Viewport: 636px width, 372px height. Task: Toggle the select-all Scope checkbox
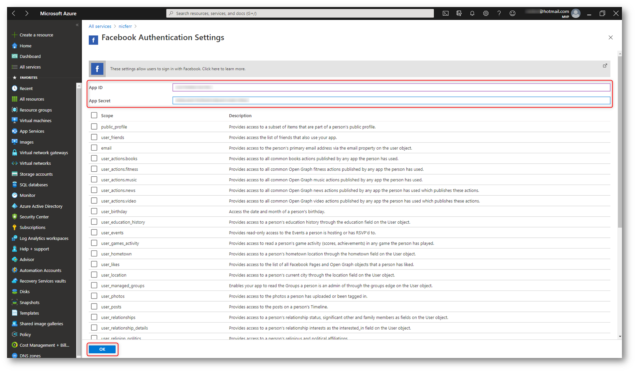coord(94,115)
